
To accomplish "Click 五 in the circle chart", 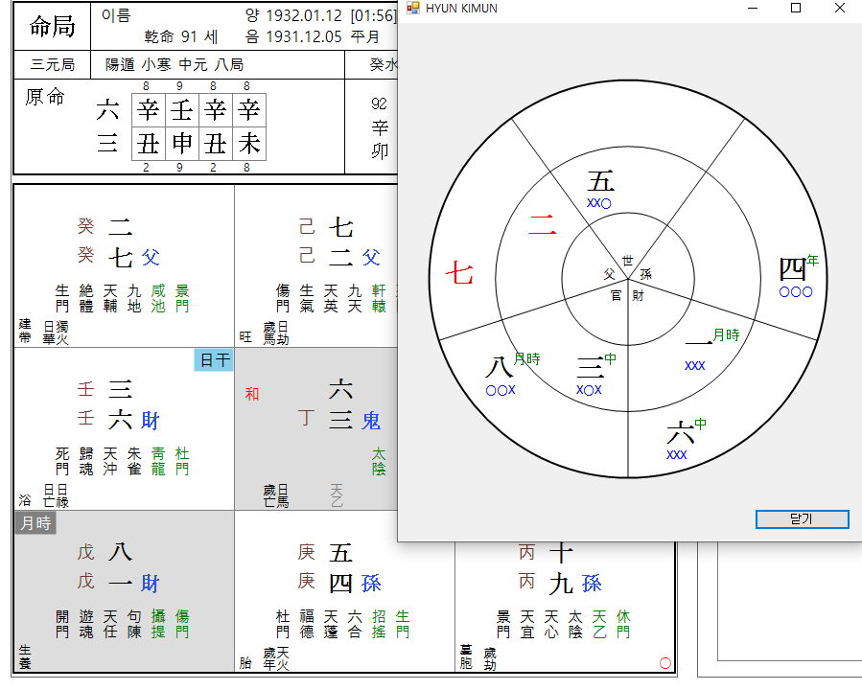I will point(601,181).
